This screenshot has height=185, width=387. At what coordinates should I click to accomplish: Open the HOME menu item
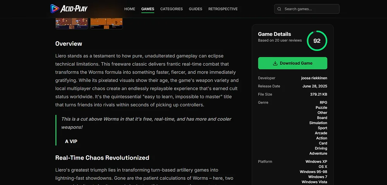pos(130,9)
